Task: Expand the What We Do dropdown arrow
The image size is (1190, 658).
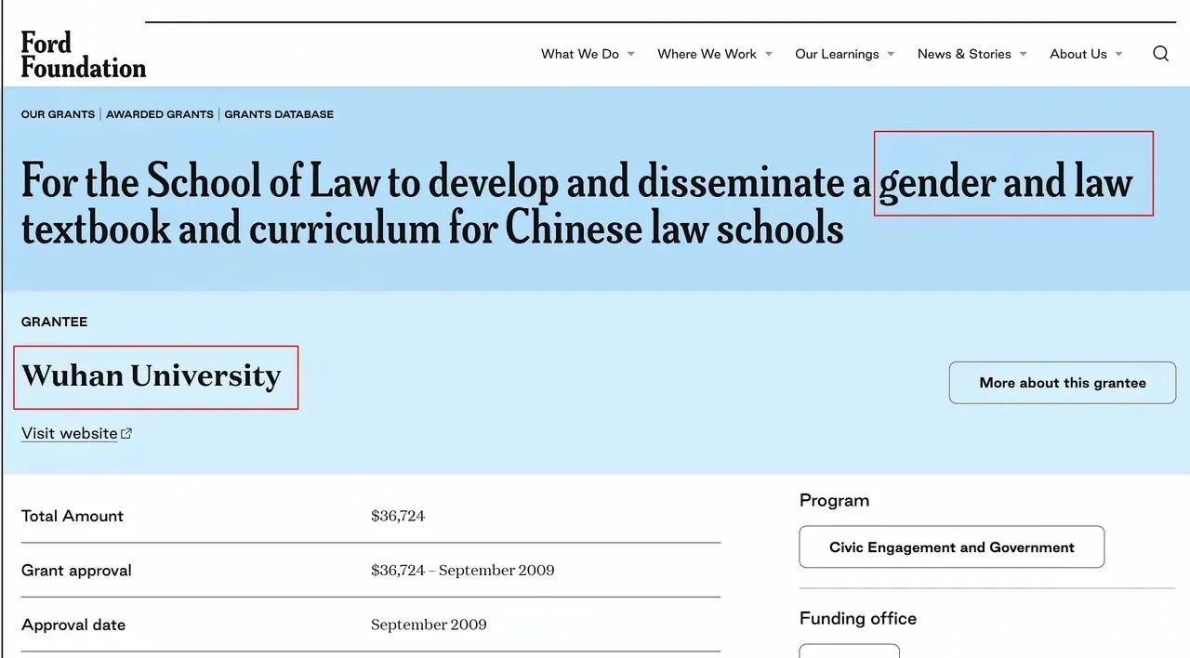Action: pos(631,54)
